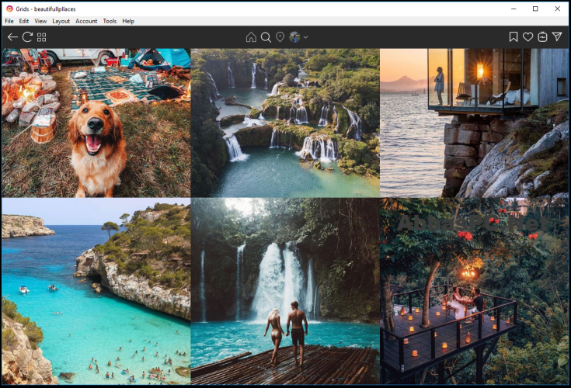This screenshot has width=571, height=388.
Task: Open the profile avatar
Action: click(x=294, y=36)
